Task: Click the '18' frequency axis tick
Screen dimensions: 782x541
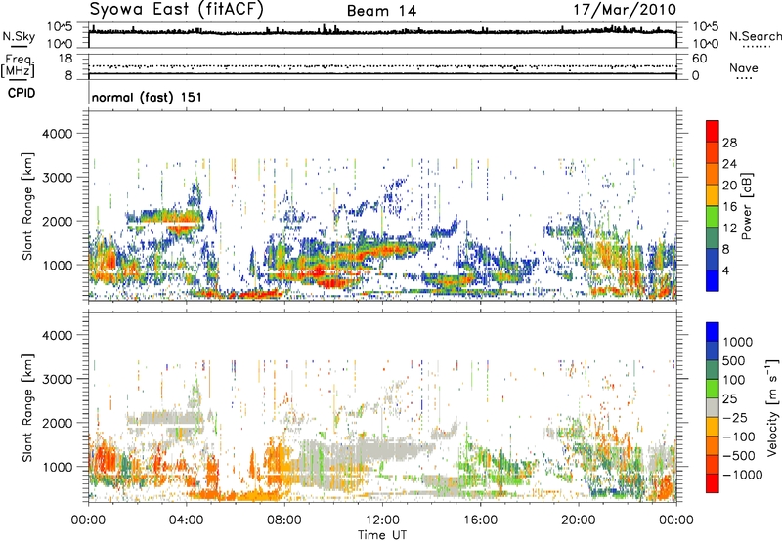Action: (x=65, y=59)
